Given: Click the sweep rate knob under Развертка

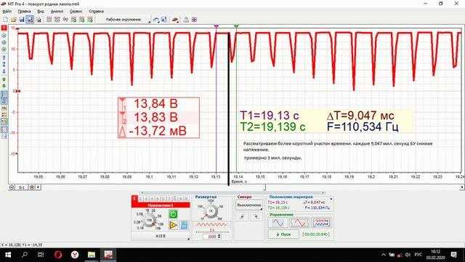Looking at the screenshot, I should point(211,211).
